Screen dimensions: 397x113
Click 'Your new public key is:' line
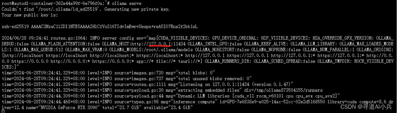click(x=29, y=15)
